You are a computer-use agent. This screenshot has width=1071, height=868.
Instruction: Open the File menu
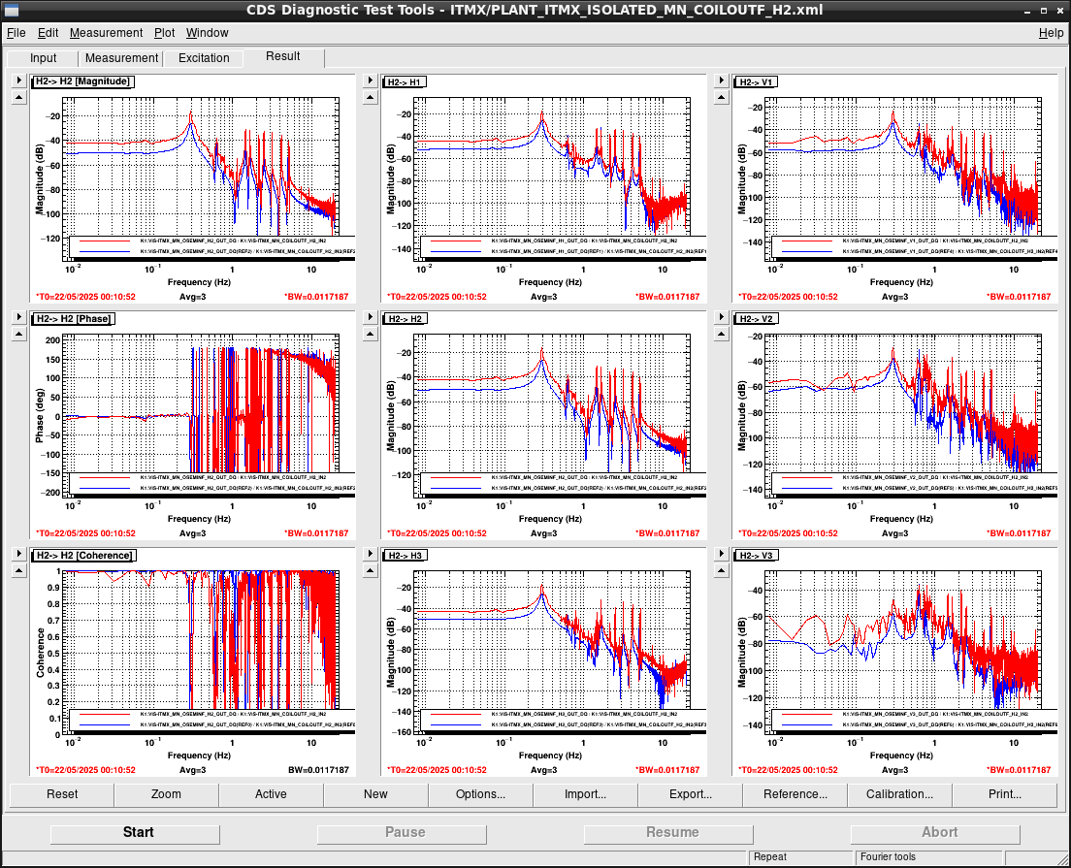(16, 33)
